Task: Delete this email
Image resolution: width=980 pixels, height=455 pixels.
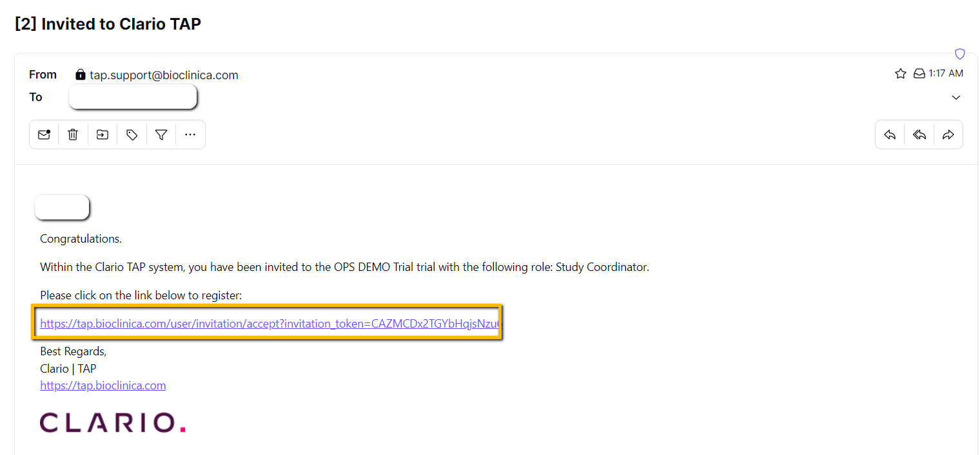Action: [x=73, y=135]
